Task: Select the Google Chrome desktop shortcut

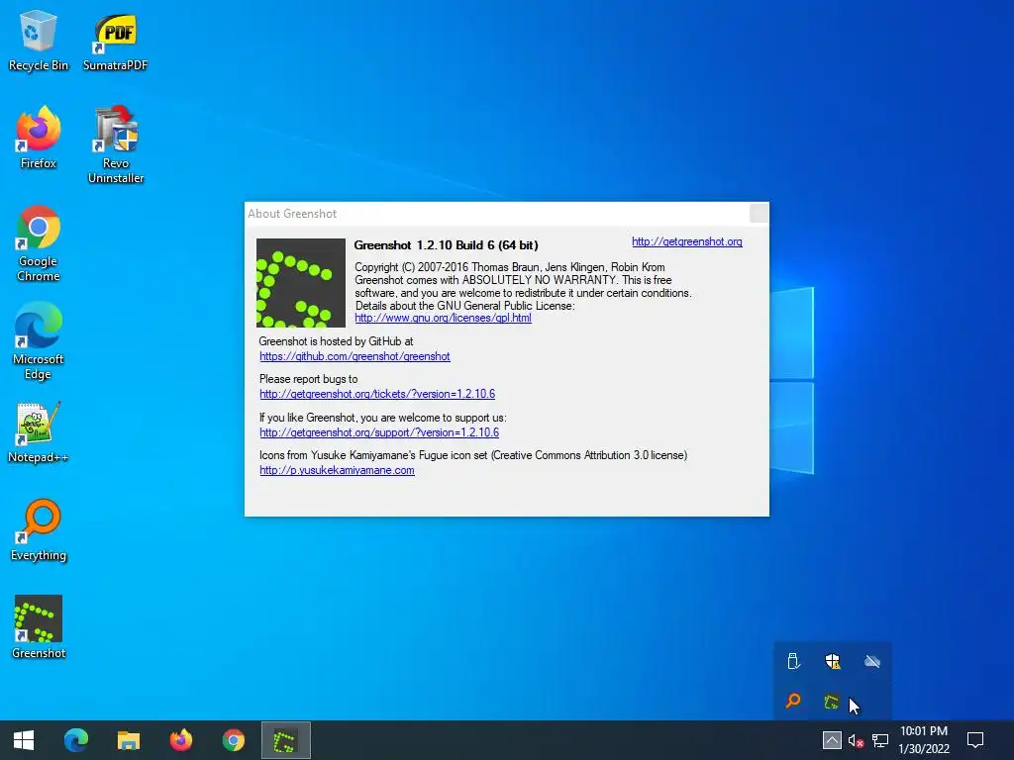Action: (x=39, y=243)
